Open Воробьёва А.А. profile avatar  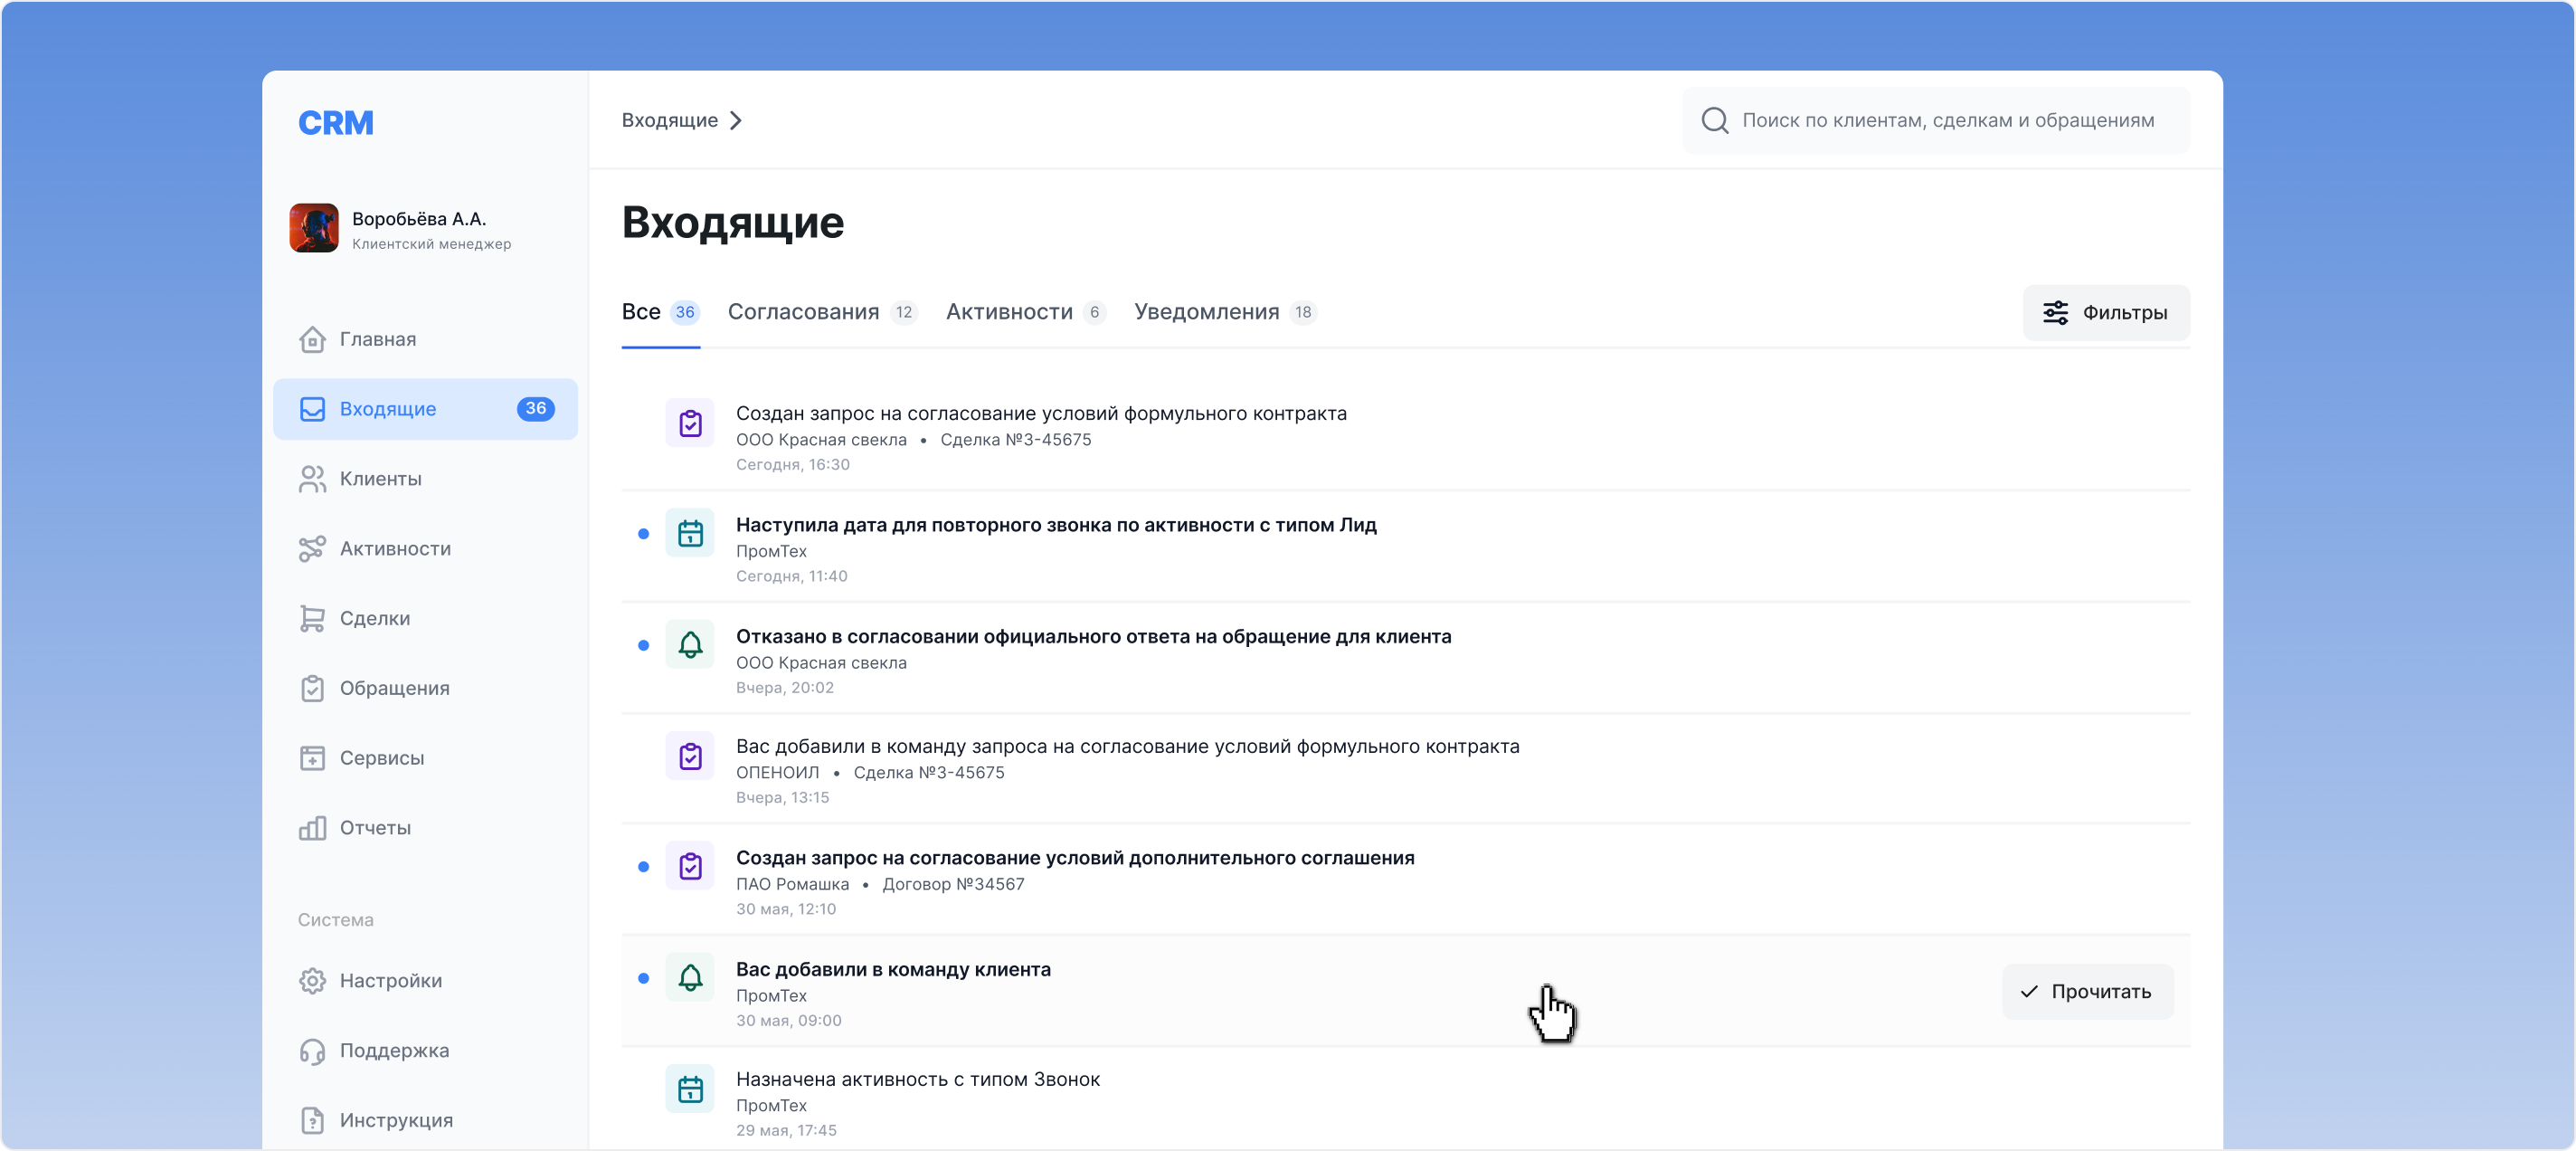pos(314,228)
